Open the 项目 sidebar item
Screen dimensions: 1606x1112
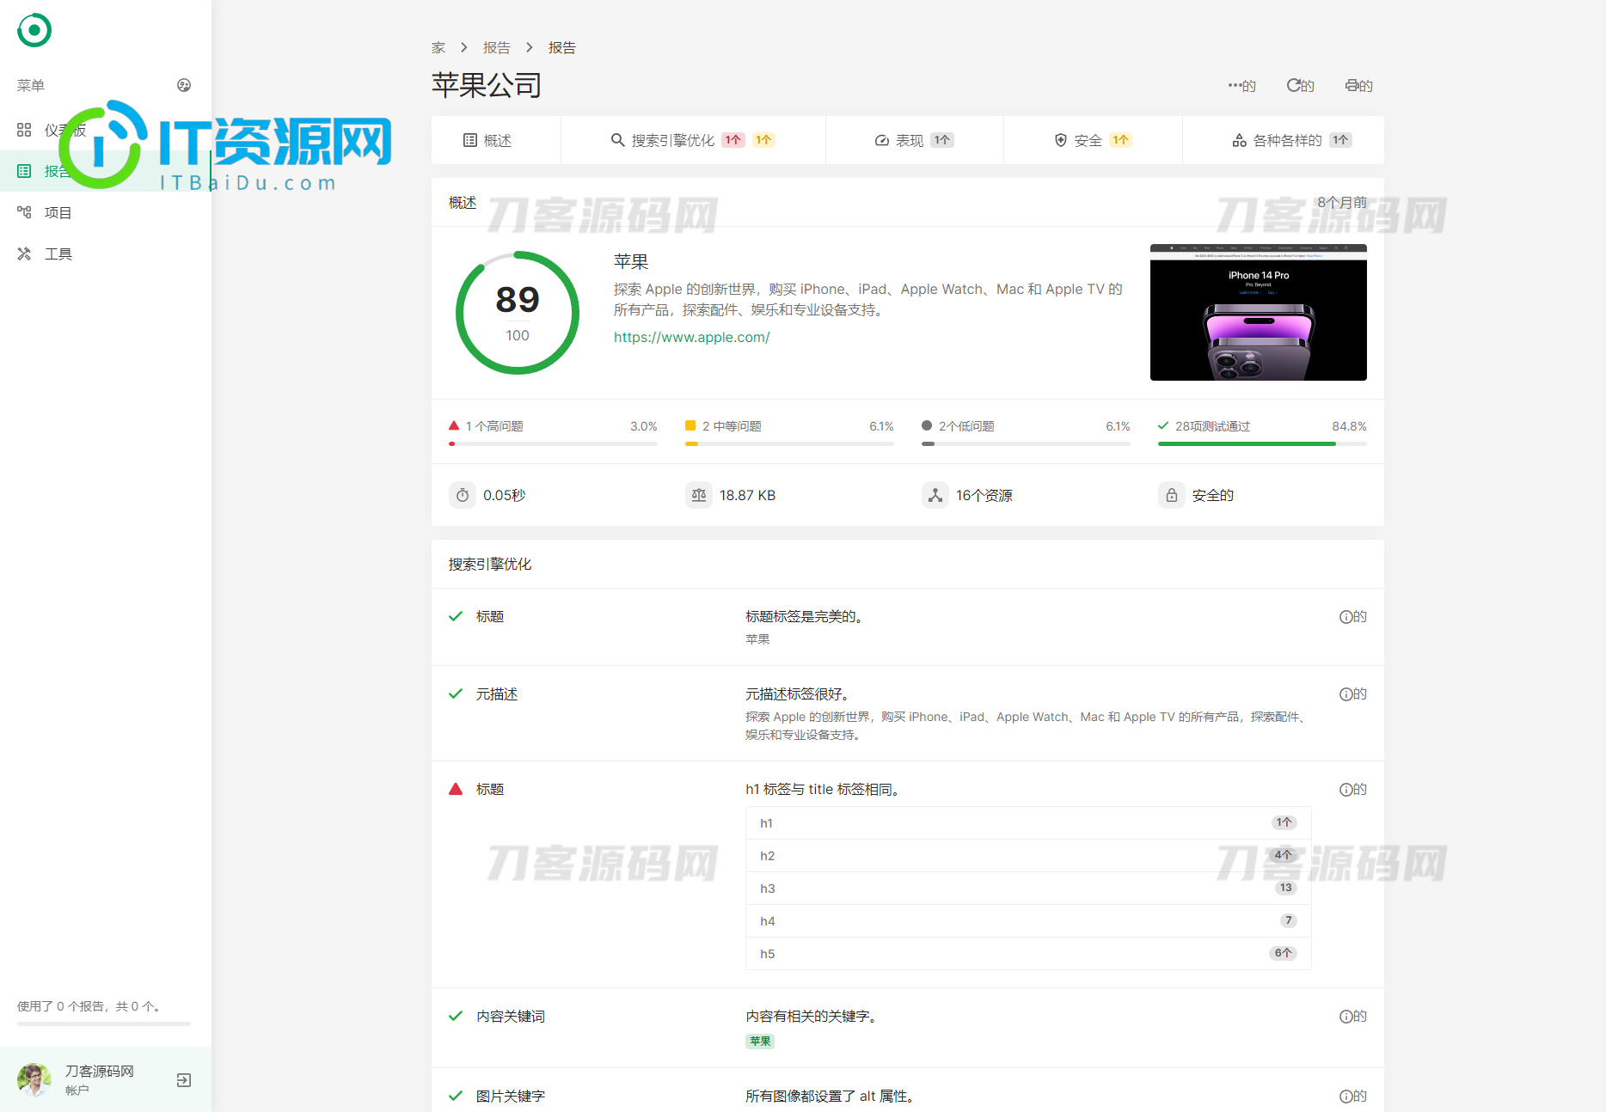click(x=106, y=212)
